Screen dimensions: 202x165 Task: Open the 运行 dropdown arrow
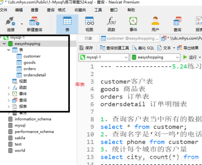200,57
